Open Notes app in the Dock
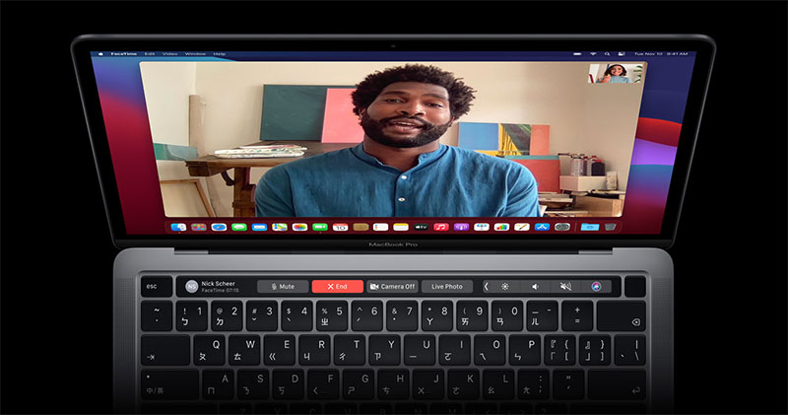Screen dimensions: 788x415 click(x=401, y=228)
